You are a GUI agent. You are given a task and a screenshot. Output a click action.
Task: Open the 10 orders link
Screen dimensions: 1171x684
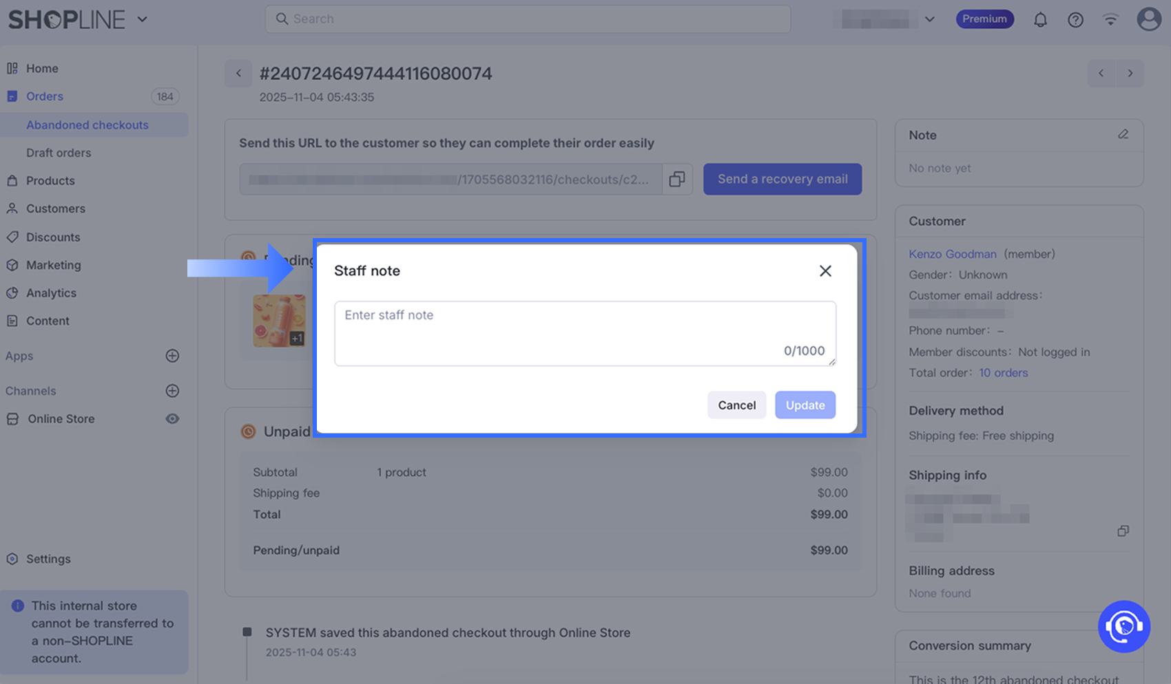[1003, 372]
